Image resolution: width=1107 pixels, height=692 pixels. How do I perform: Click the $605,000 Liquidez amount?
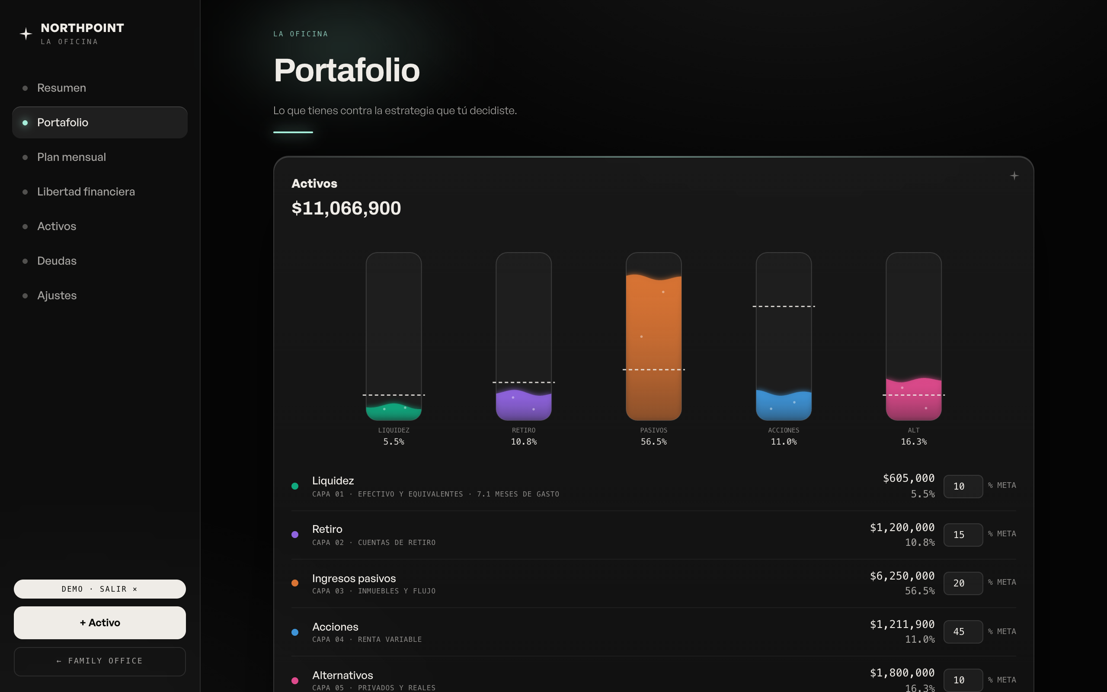tap(909, 478)
